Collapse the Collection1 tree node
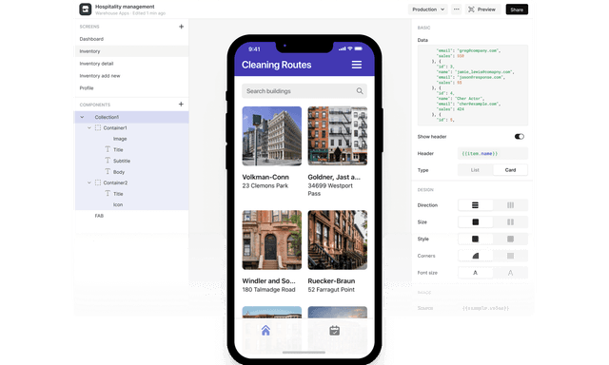The image size is (609, 365). (82, 117)
